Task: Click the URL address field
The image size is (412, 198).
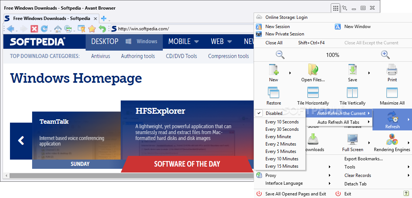Action: [182, 29]
